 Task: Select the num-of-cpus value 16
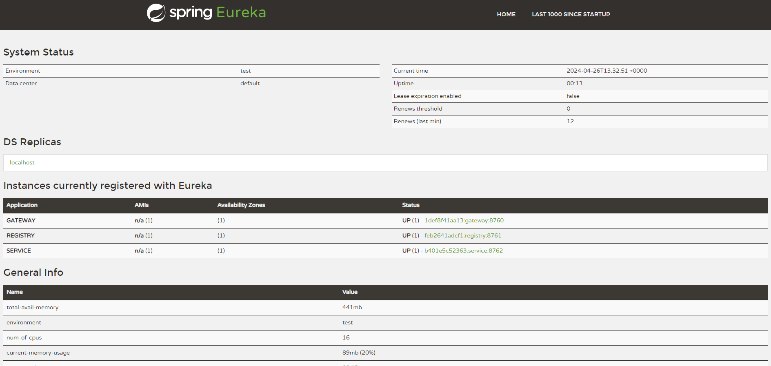346,337
